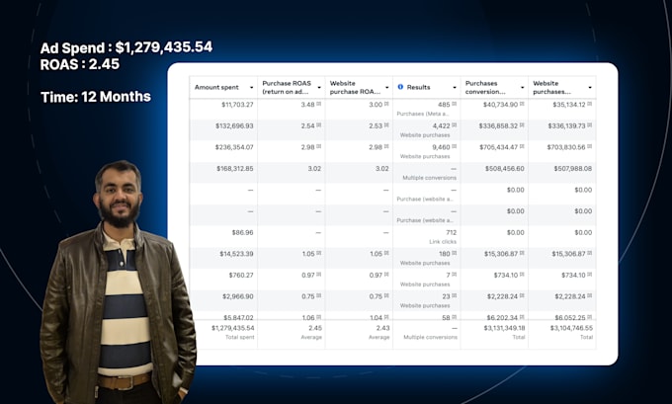Screen dimensions: 672x404
Task: Click the Purchases conversion... header label
Action: click(485, 87)
